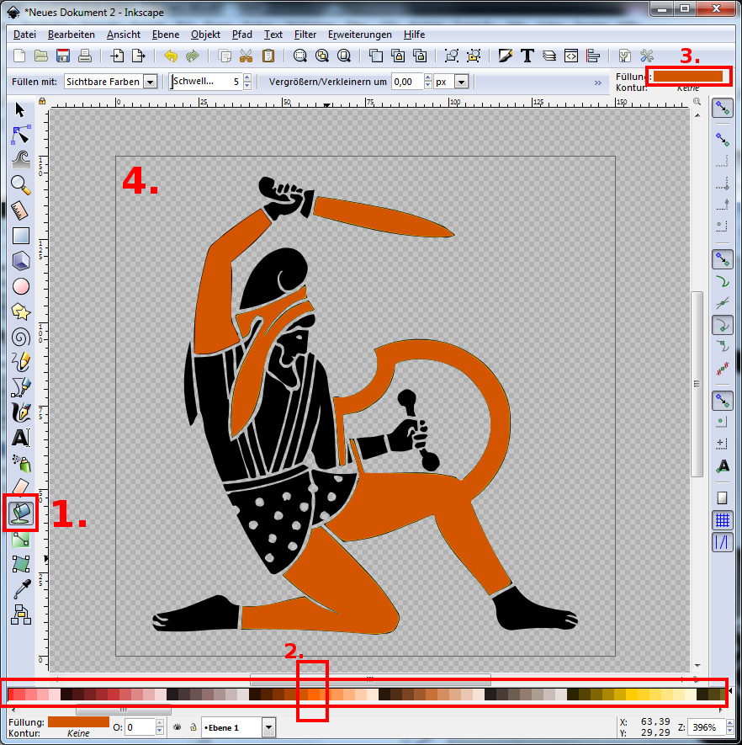Select the Star polygon tool
Viewport: 742px width, 745px height.
21,311
